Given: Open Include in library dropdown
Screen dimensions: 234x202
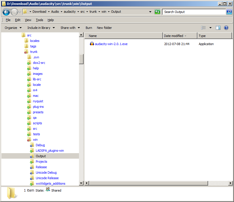Looking at the screenshot, I should pyautogui.click(x=41, y=28).
